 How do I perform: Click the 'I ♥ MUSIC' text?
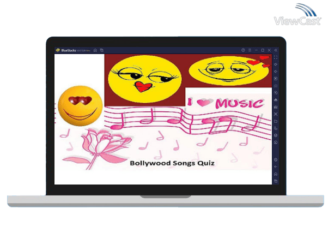(226, 103)
